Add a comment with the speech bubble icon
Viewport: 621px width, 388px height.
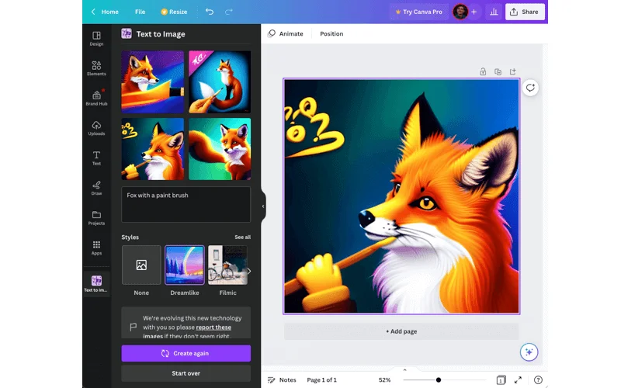click(x=530, y=88)
